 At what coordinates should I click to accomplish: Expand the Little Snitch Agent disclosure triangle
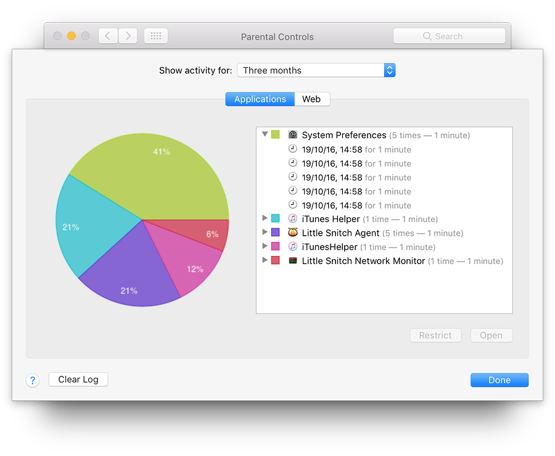[x=265, y=232]
